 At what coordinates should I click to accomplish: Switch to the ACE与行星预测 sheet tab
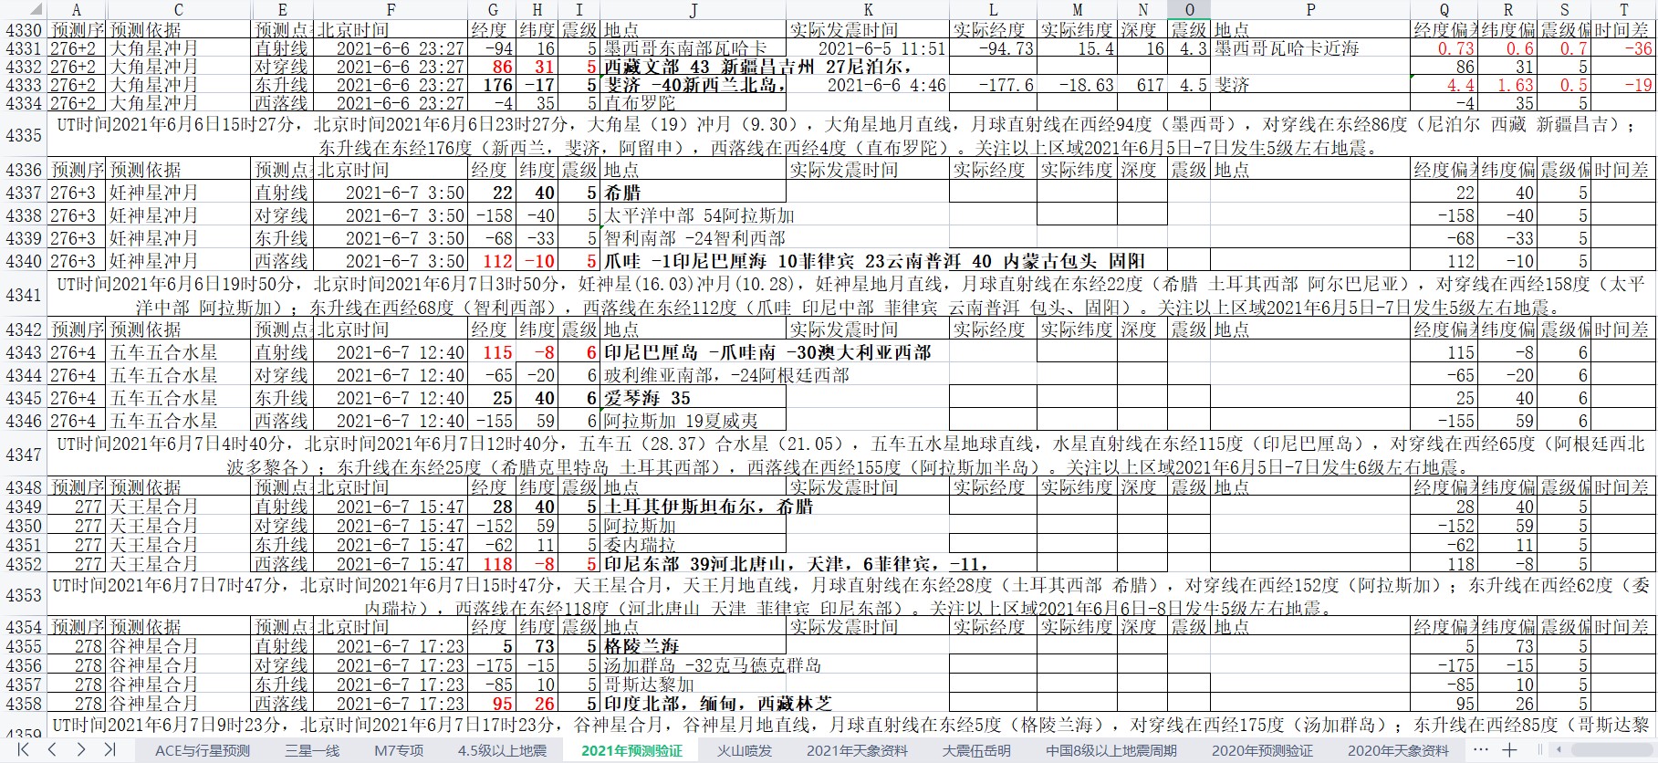tap(202, 750)
